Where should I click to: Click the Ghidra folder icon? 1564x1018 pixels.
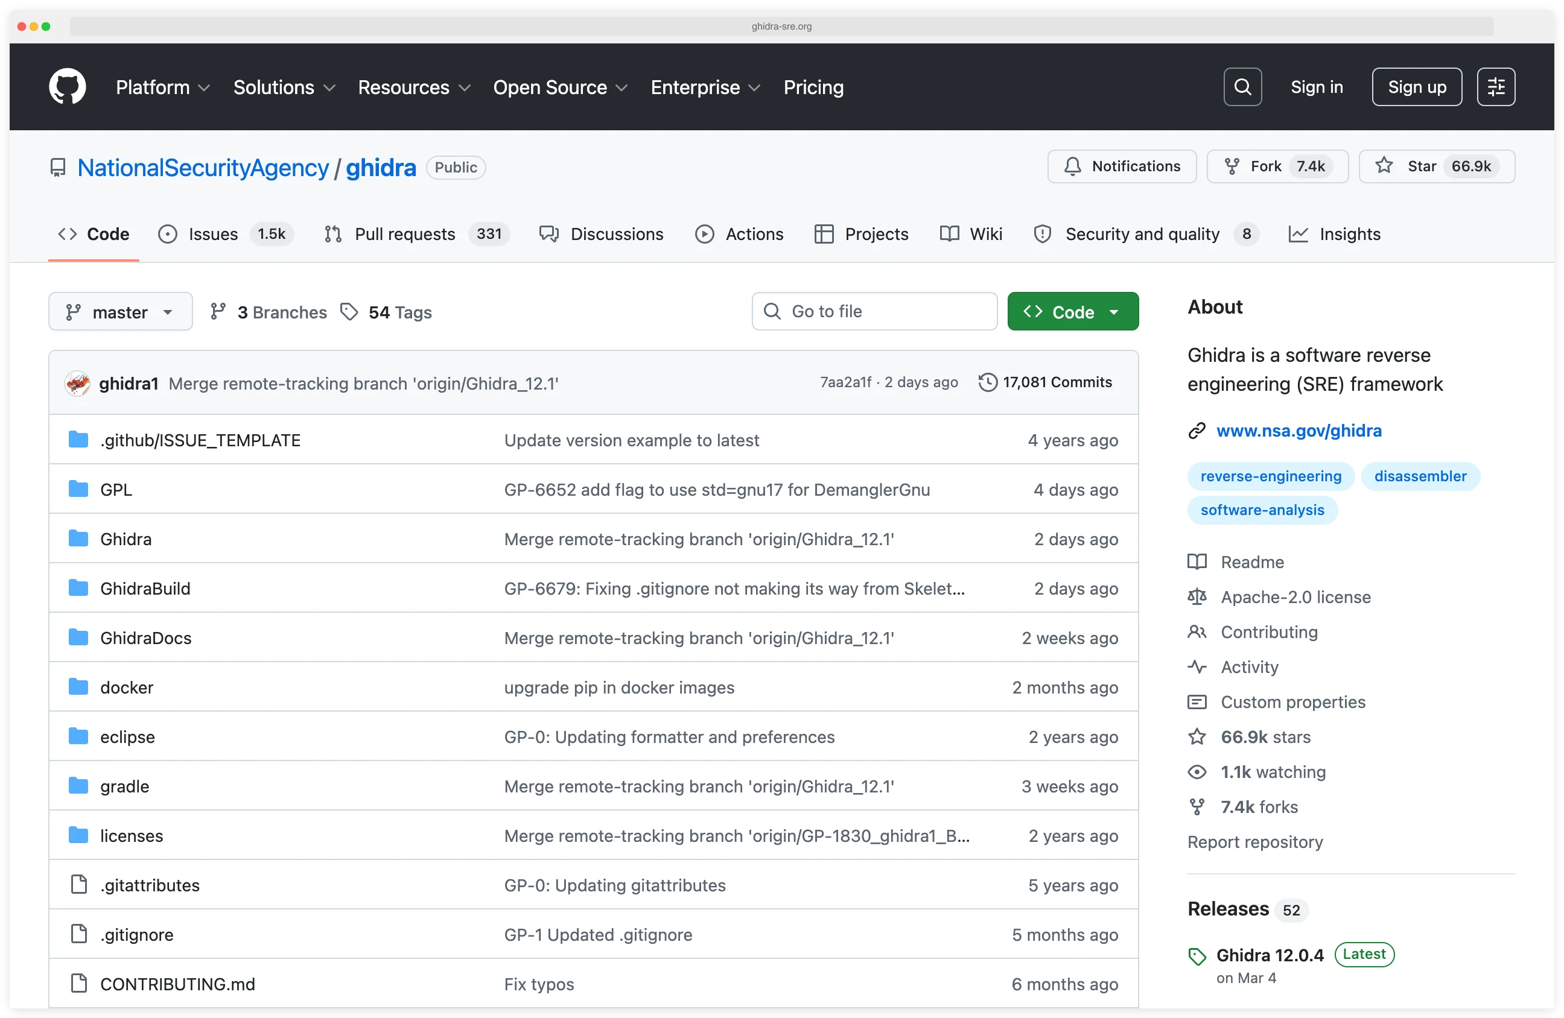[78, 538]
